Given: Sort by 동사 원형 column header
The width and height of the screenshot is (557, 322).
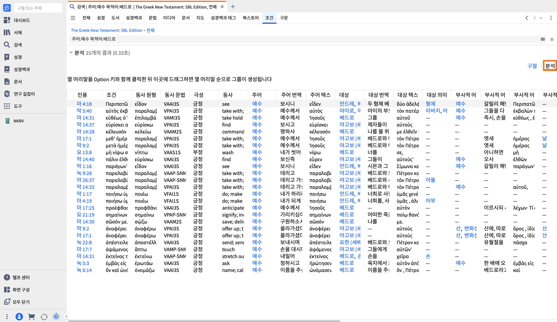Looking at the screenshot, I should click(146, 95).
